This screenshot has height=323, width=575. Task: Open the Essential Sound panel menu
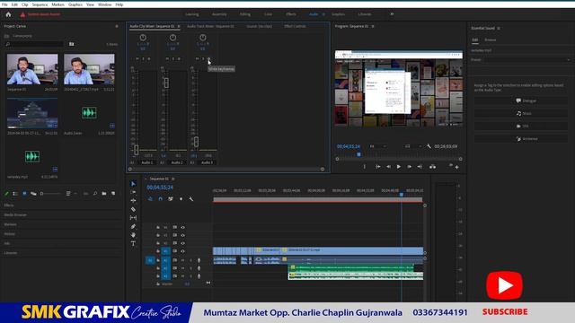pos(499,28)
